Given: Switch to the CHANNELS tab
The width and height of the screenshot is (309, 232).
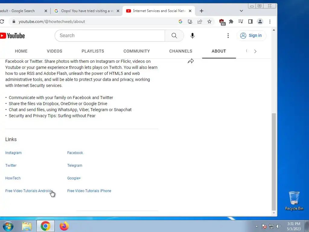Looking at the screenshot, I should pos(181,51).
